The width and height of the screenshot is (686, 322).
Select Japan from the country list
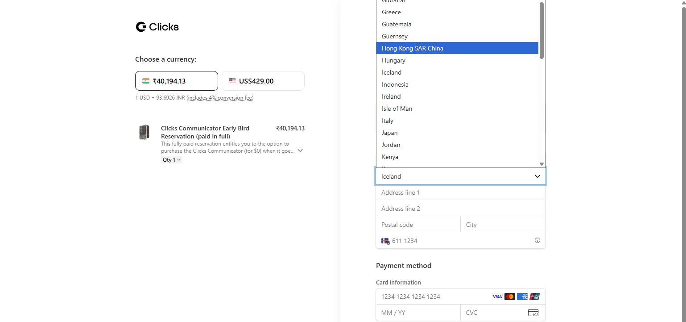(389, 133)
